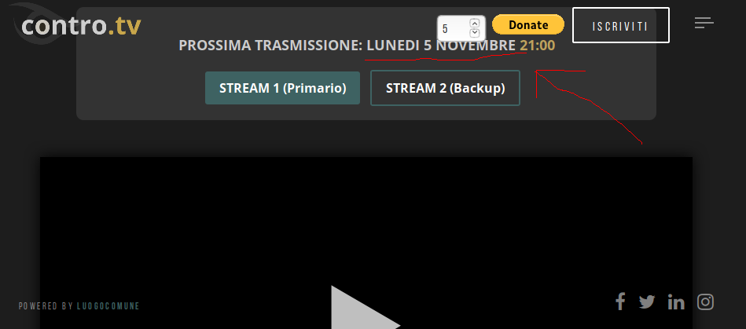Image resolution: width=746 pixels, height=329 pixels.
Task: Decrease the donation amount with down arrow
Action: coord(474,33)
